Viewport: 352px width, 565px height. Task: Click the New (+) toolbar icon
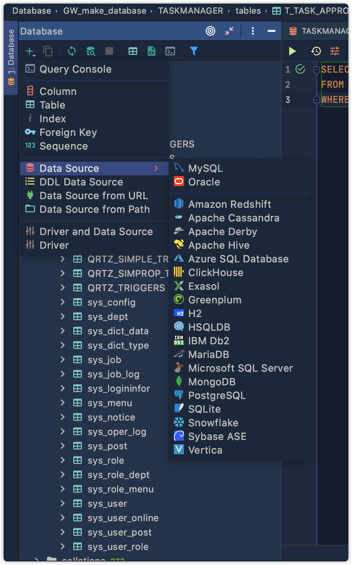click(x=30, y=51)
